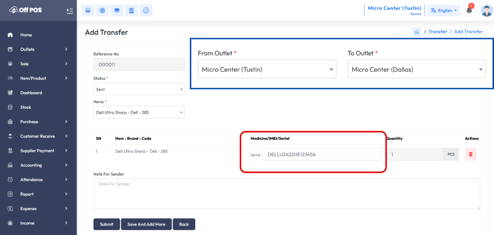Click the stacked layers icon in toolbar
Screen dimensions: 494x235
pyautogui.click(x=117, y=10)
